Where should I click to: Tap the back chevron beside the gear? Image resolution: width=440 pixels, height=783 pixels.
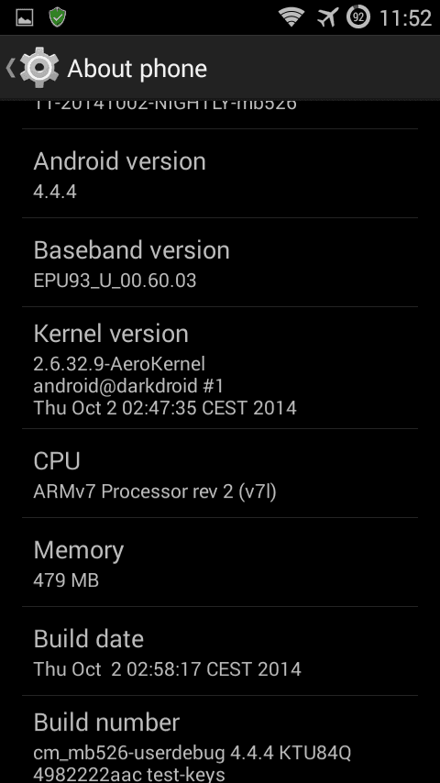10,68
